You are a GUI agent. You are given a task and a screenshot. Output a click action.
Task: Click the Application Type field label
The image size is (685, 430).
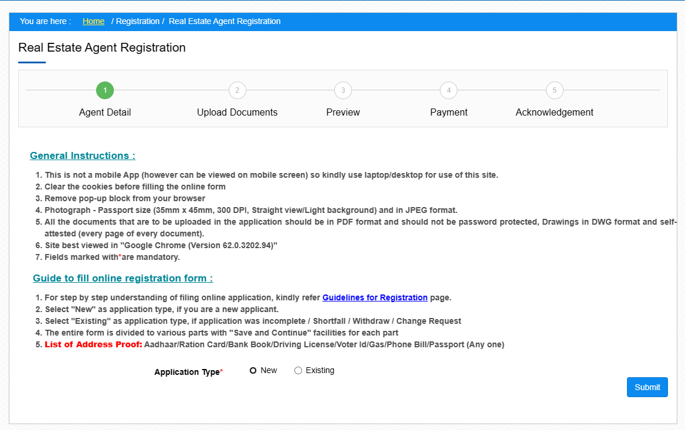pos(186,372)
